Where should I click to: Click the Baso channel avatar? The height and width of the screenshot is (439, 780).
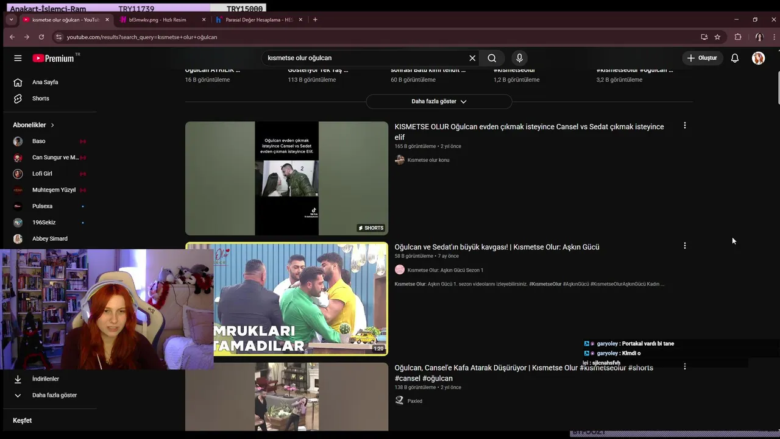tap(18, 141)
